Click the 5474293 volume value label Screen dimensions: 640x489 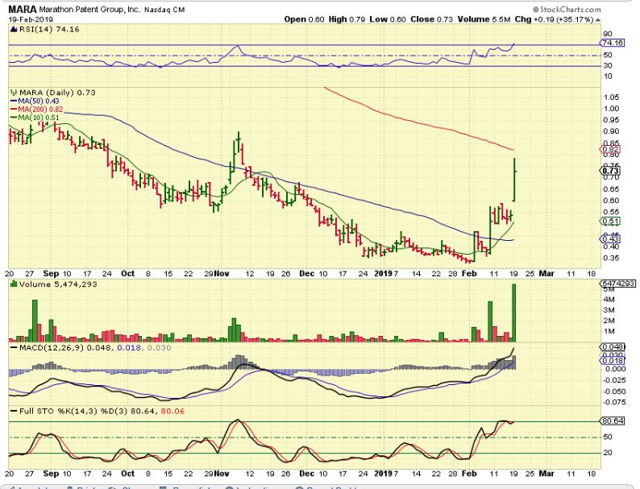[617, 283]
